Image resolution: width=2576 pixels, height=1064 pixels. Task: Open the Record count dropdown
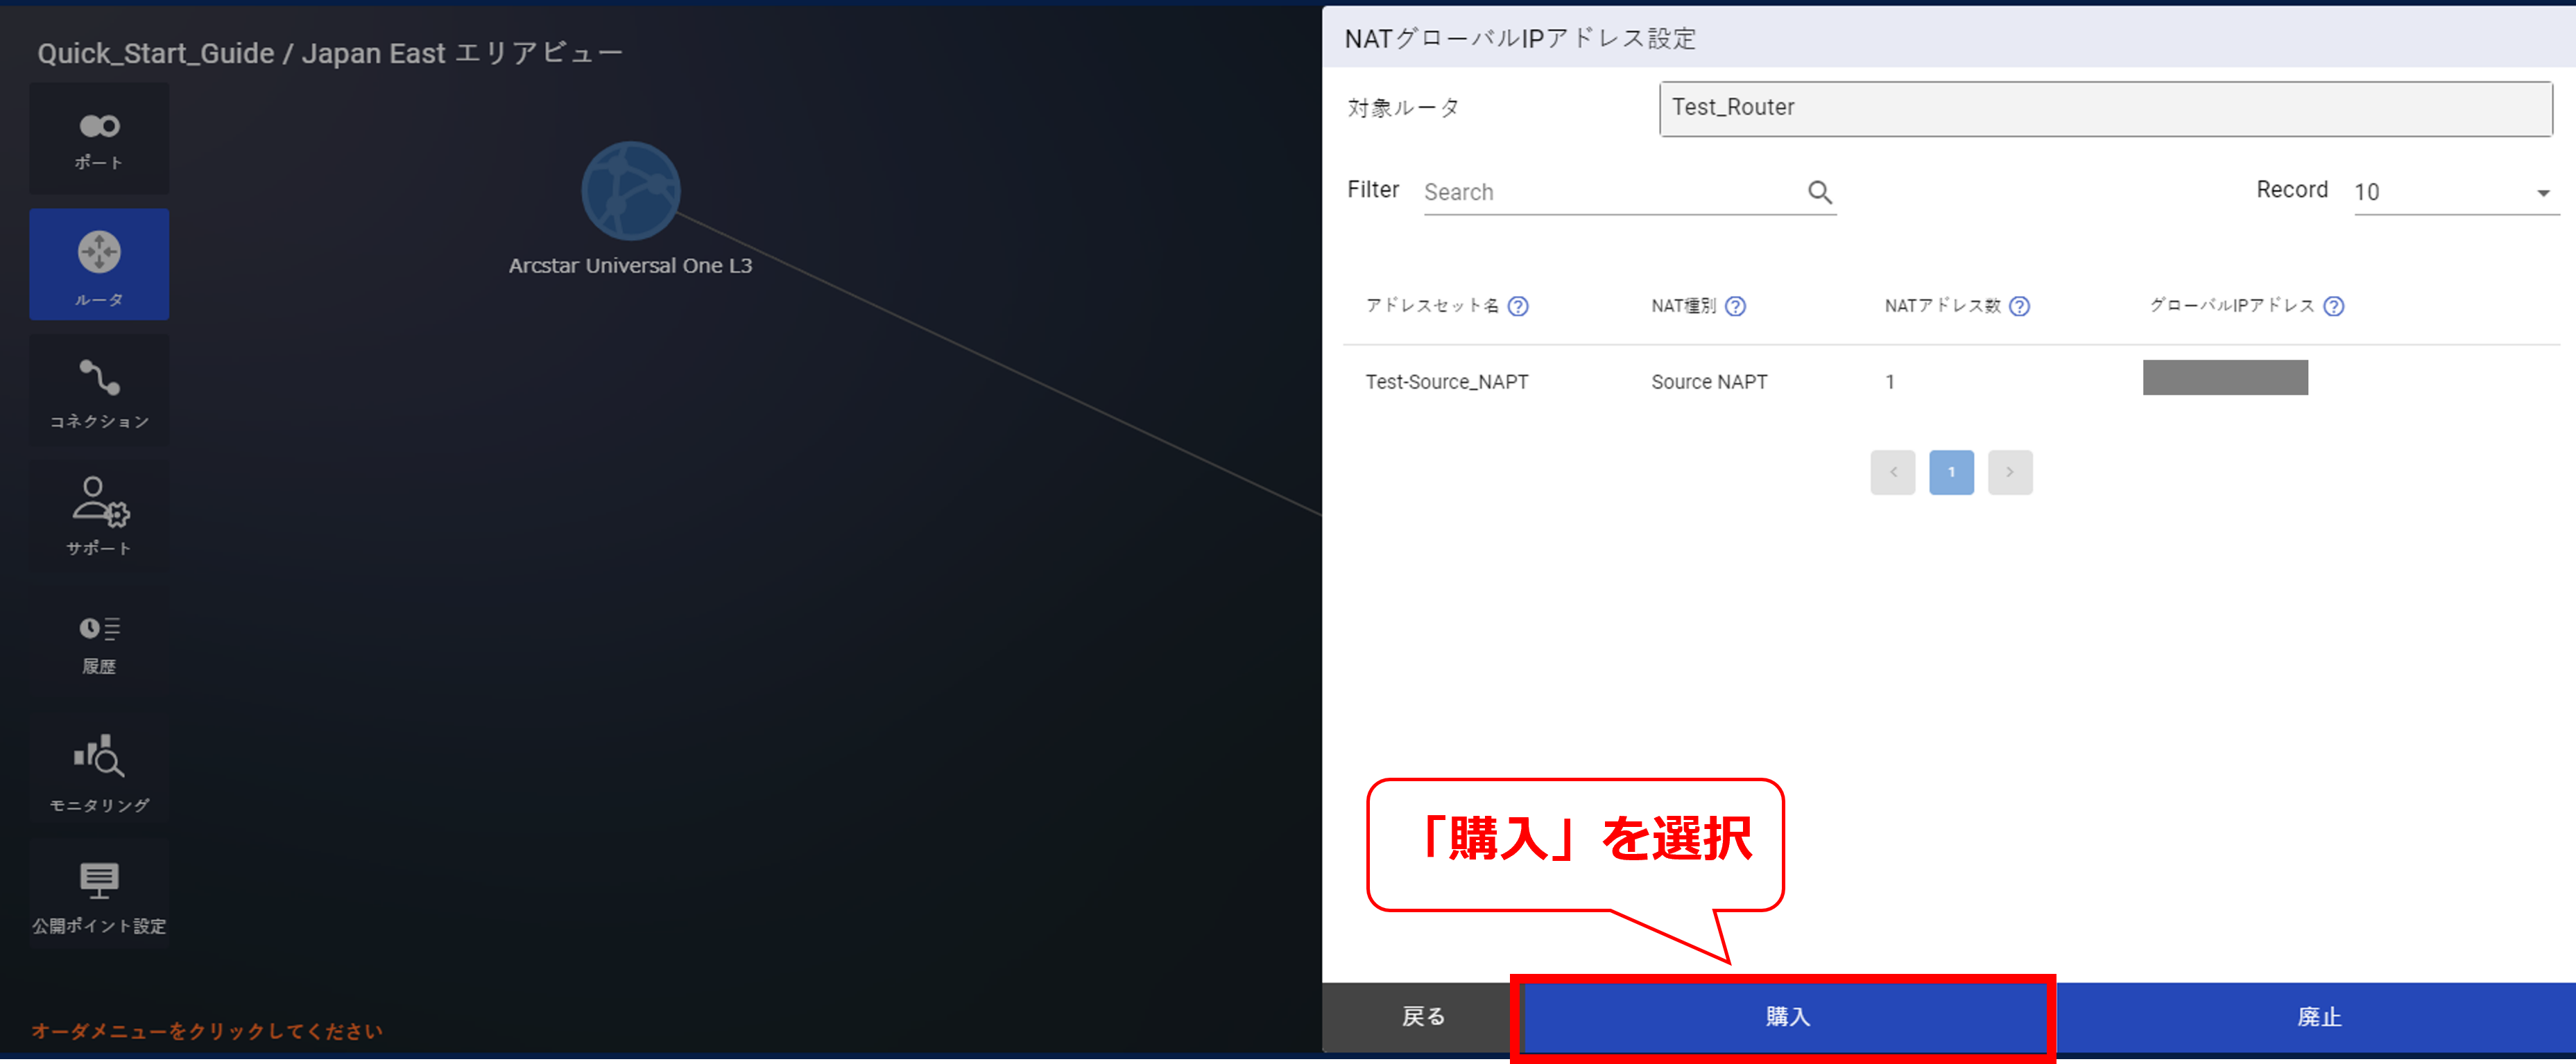pyautogui.click(x=2456, y=192)
